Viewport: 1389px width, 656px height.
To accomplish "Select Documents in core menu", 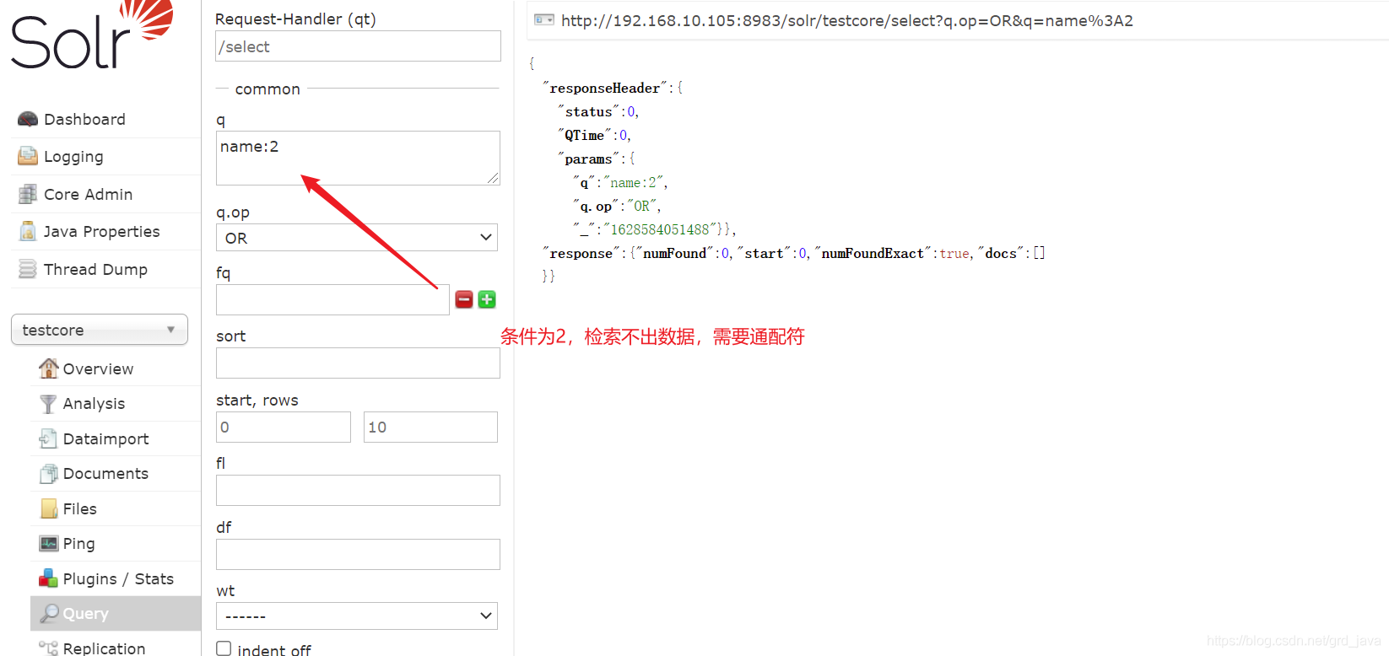I will click(105, 474).
